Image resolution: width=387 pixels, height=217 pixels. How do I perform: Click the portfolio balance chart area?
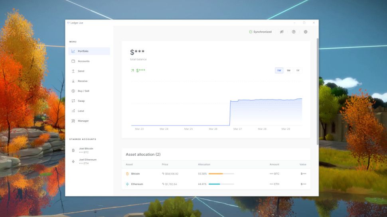point(217,104)
